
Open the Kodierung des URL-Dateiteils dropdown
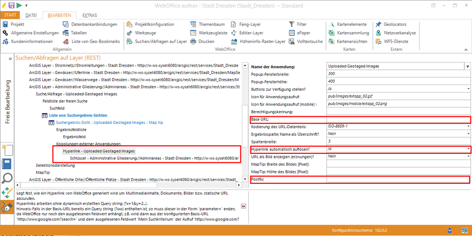tap(469, 127)
